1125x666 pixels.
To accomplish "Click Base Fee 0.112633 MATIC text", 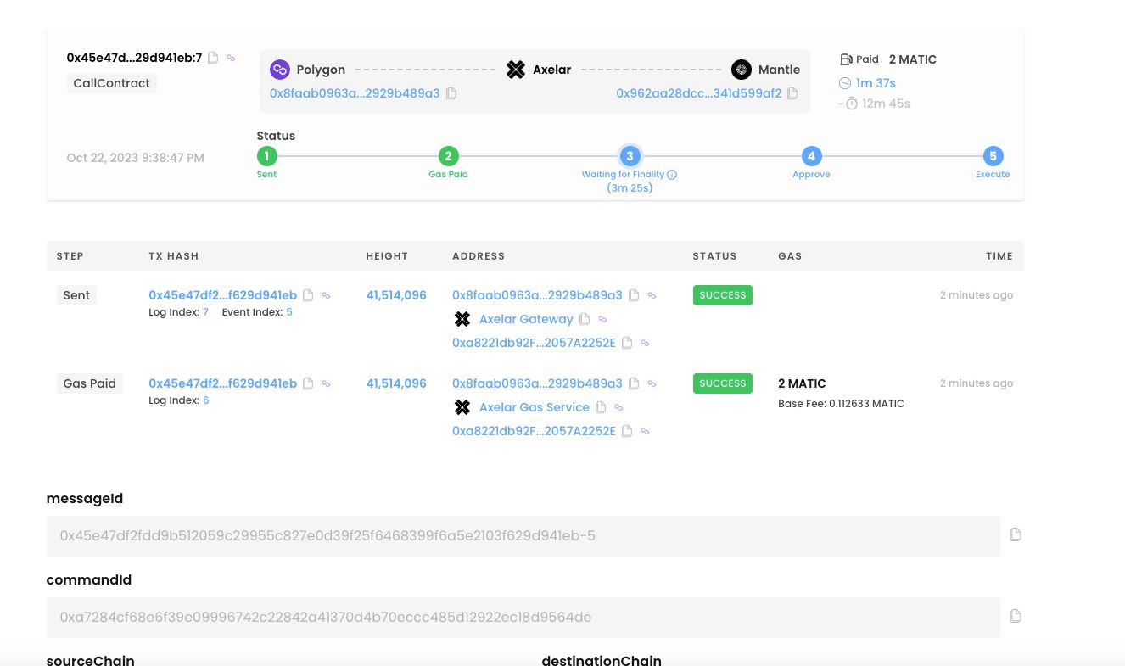I will [841, 404].
